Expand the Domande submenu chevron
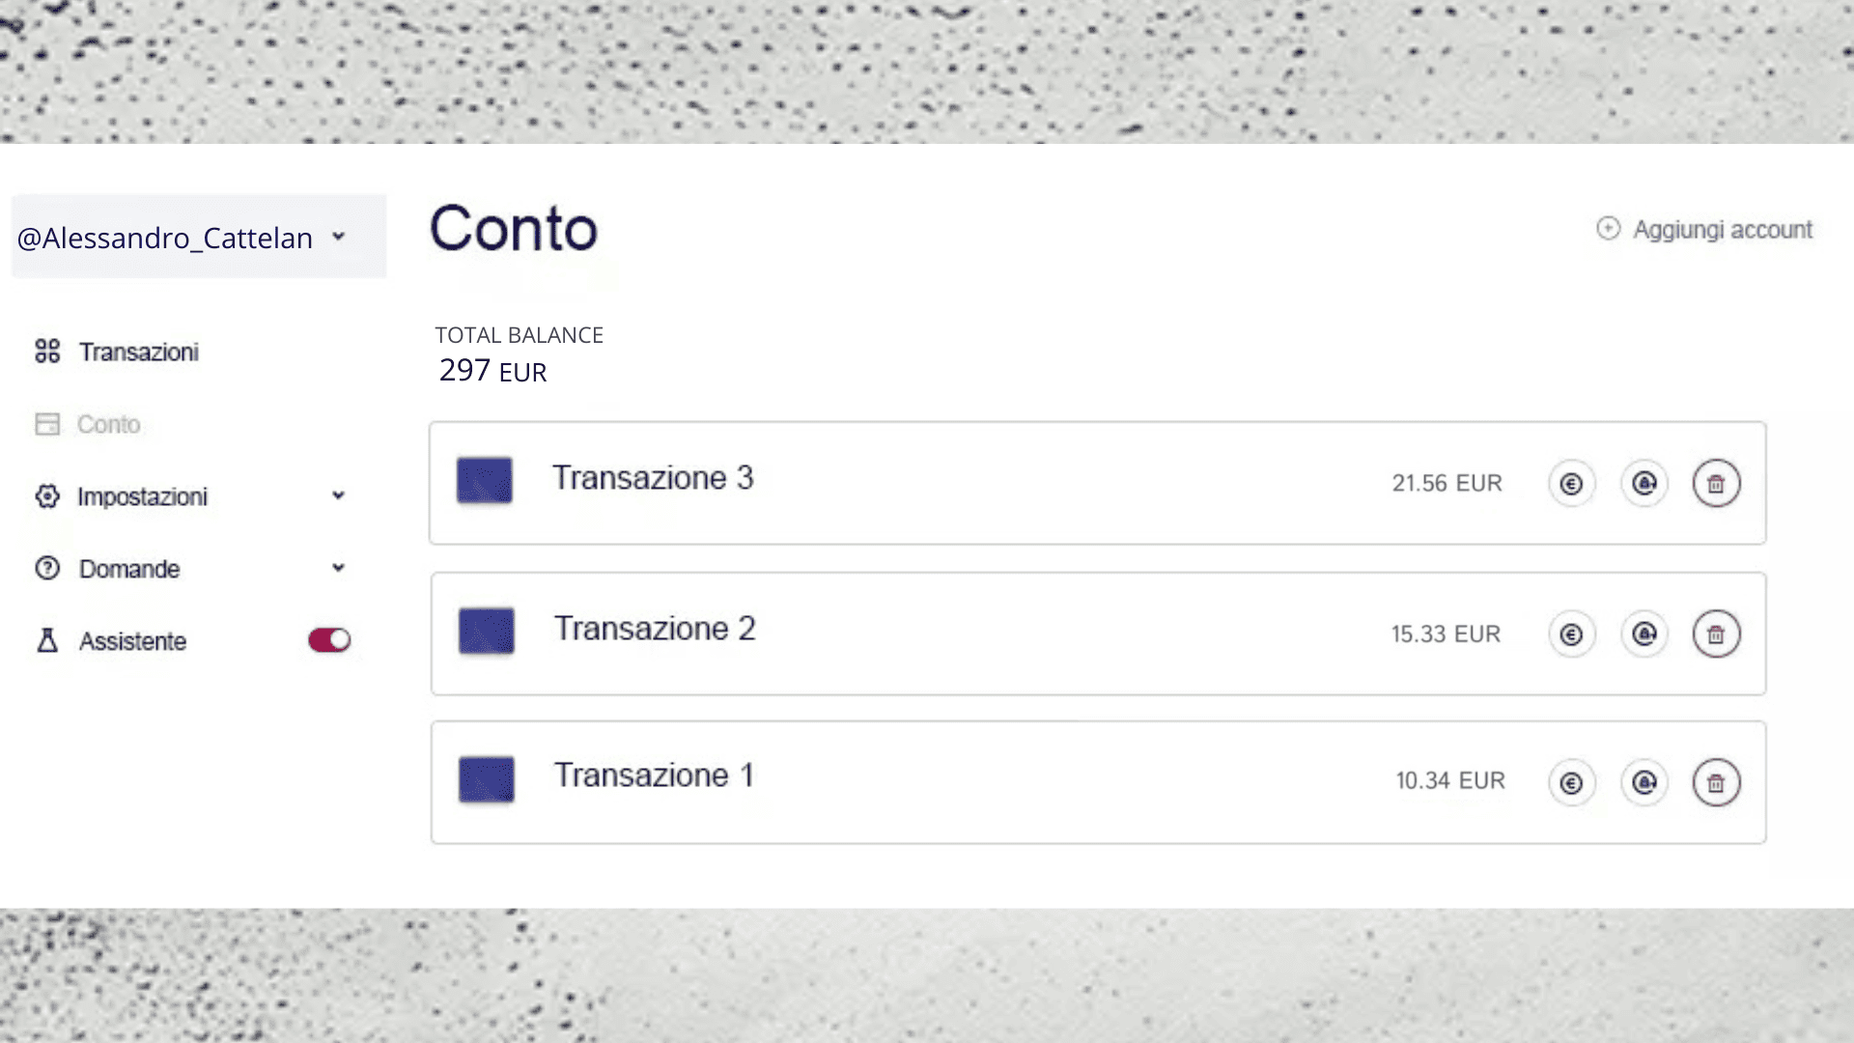 point(338,568)
